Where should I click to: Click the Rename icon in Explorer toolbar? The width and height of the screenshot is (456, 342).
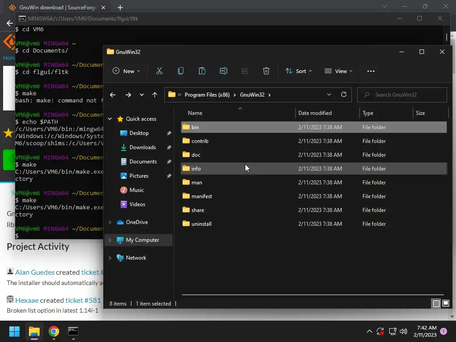coord(224,71)
